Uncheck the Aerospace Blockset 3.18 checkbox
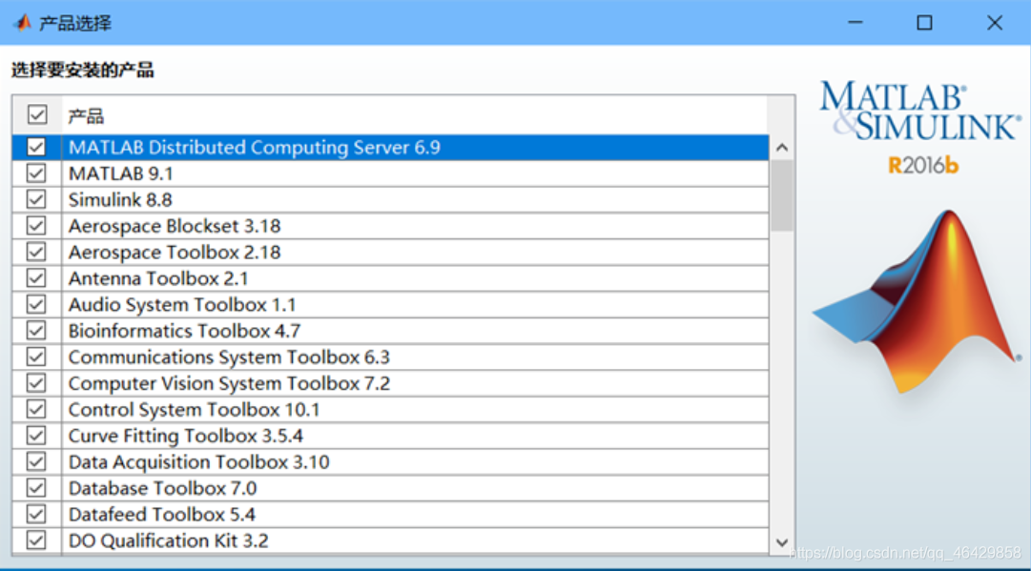The image size is (1031, 571). pos(36,226)
